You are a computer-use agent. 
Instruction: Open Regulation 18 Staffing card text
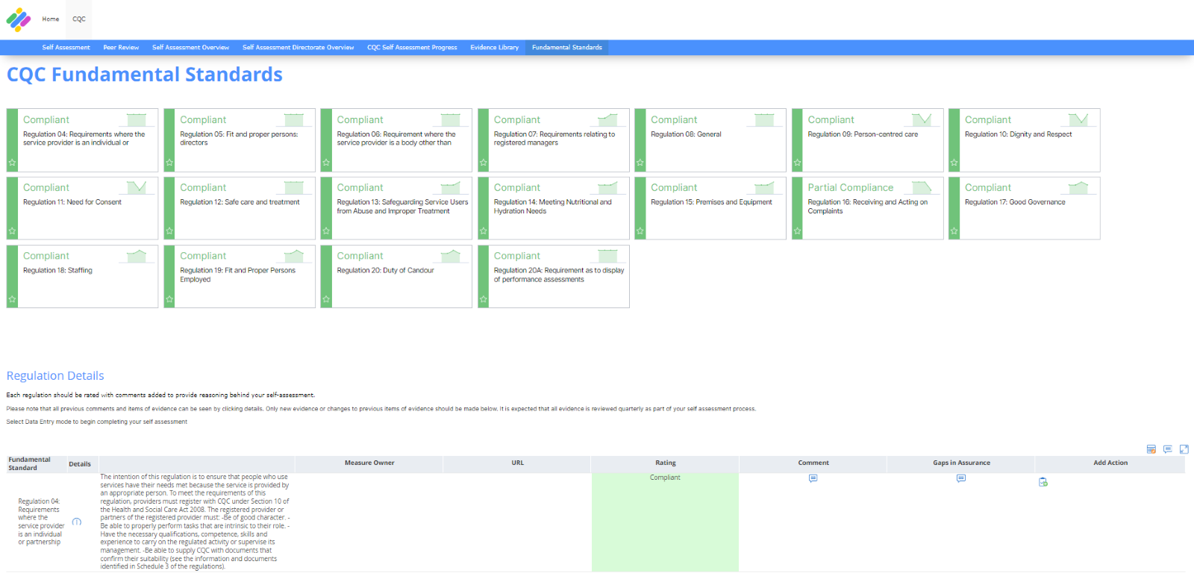click(57, 271)
